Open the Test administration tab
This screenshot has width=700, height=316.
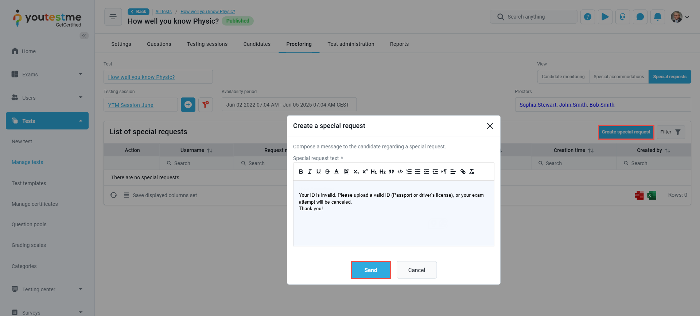pyautogui.click(x=351, y=44)
